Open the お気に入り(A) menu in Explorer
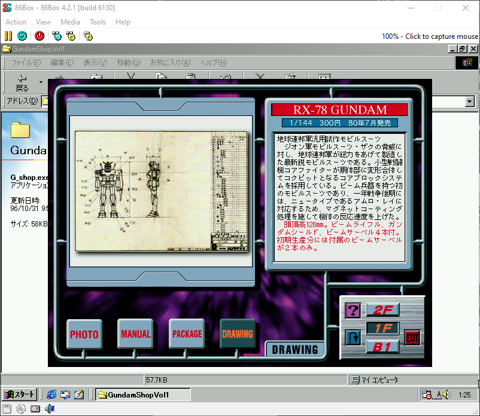Viewport: 480px width, 416px height. click(170, 63)
